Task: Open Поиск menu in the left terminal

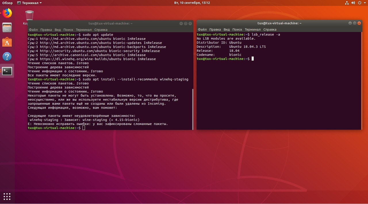Action: 68,30
